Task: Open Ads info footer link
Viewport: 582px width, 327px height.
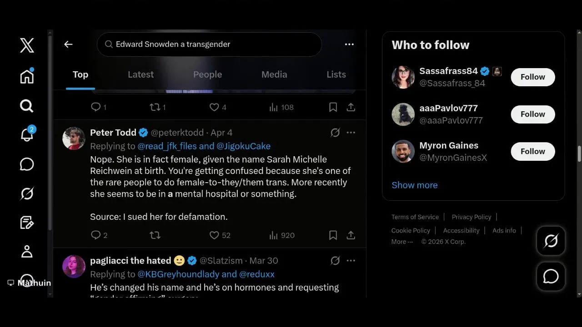Action: click(504, 231)
